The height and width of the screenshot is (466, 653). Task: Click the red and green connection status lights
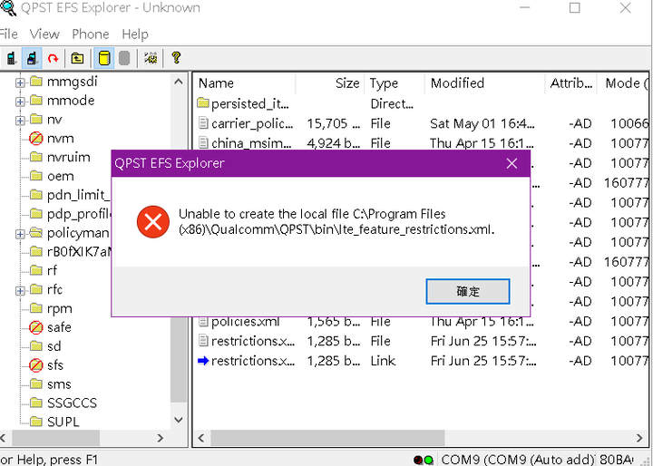[424, 460]
